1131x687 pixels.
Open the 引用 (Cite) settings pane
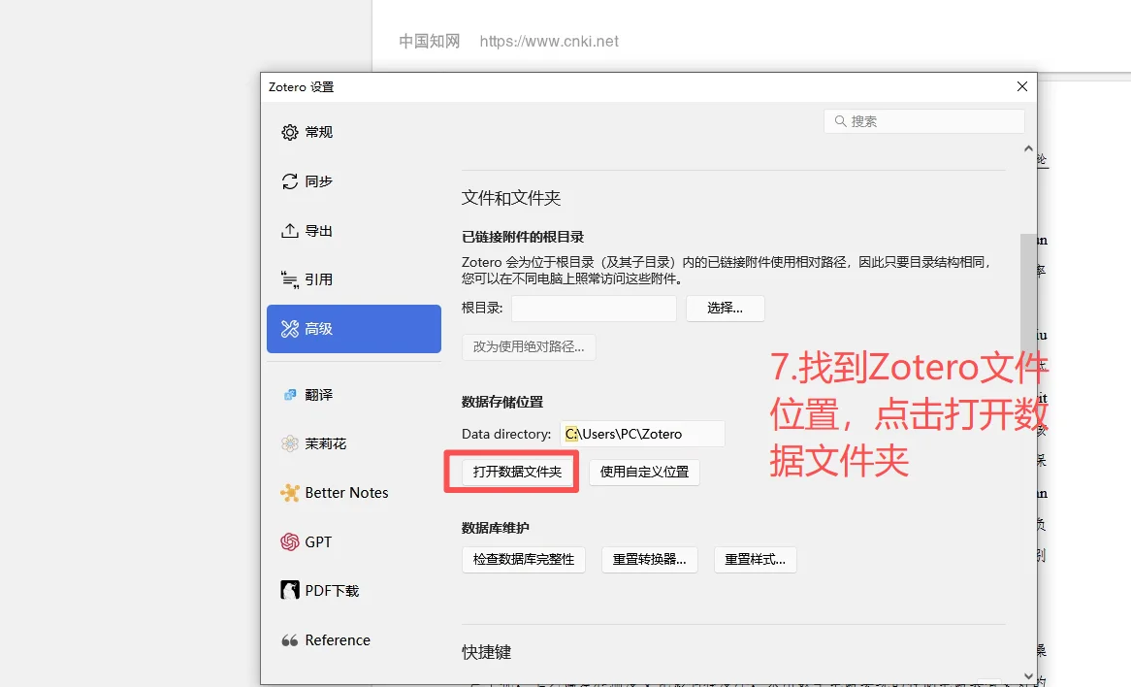click(320, 279)
